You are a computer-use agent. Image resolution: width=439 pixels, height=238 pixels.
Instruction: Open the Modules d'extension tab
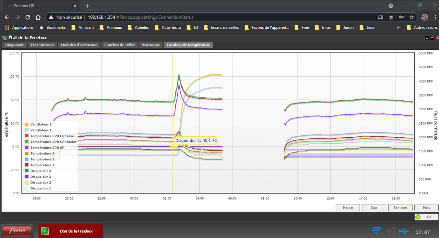[79, 45]
